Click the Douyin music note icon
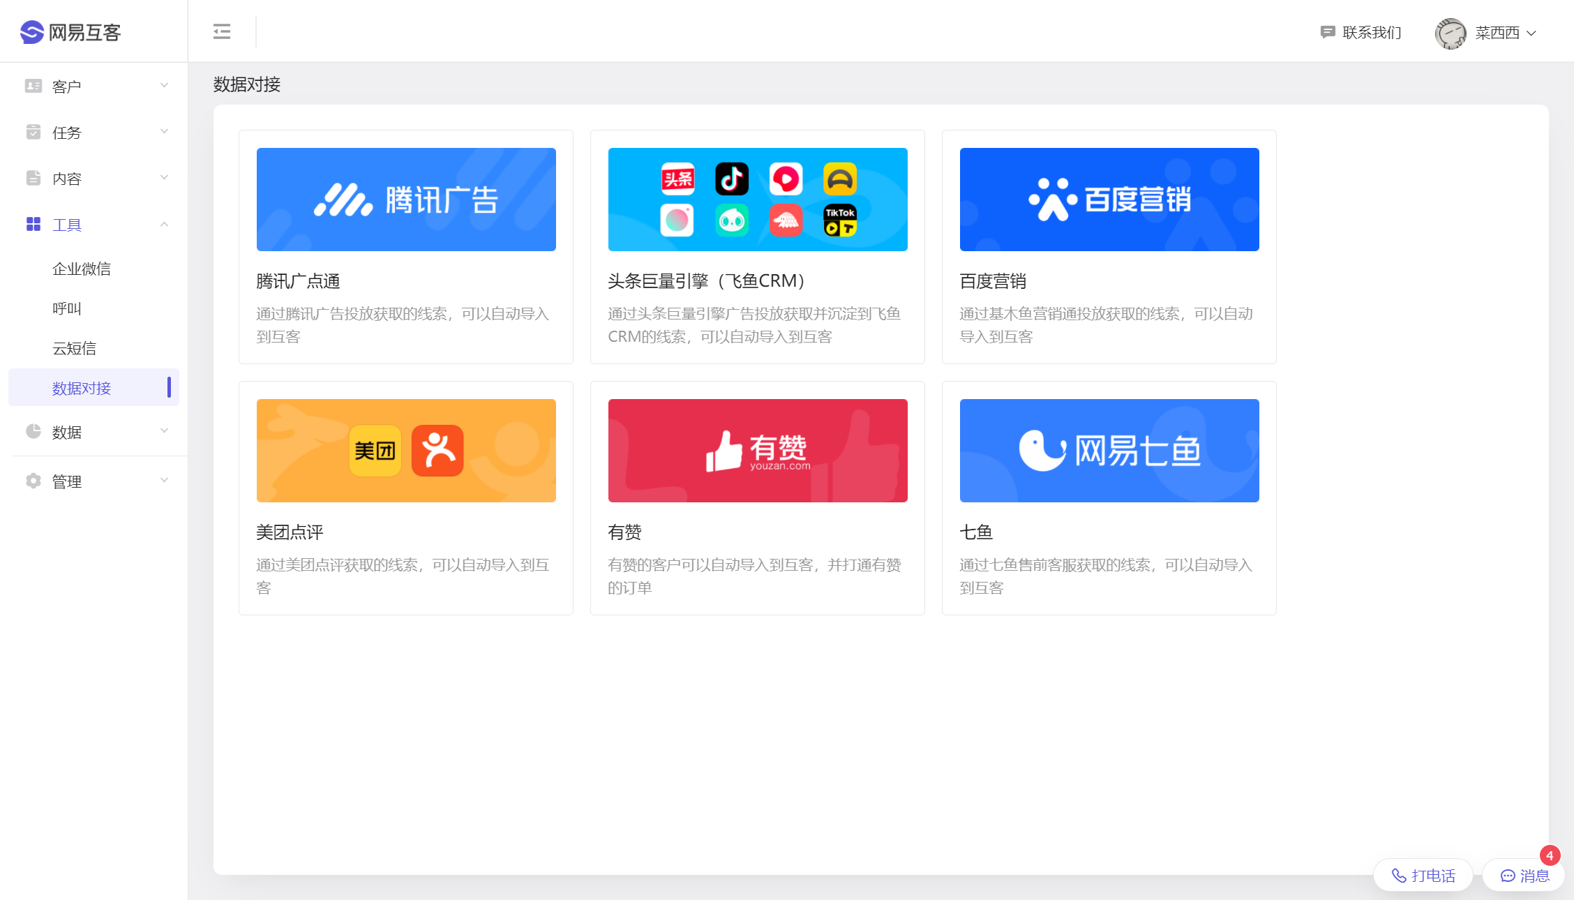This screenshot has width=1574, height=900. tap(732, 179)
